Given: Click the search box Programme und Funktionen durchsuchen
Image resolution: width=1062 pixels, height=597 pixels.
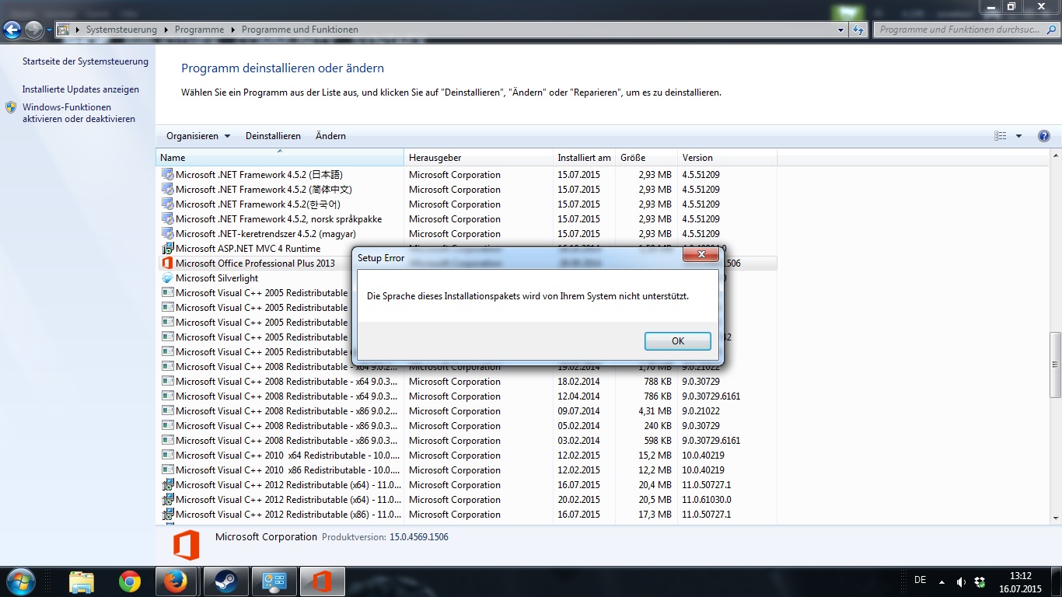Looking at the screenshot, I should [x=966, y=30].
